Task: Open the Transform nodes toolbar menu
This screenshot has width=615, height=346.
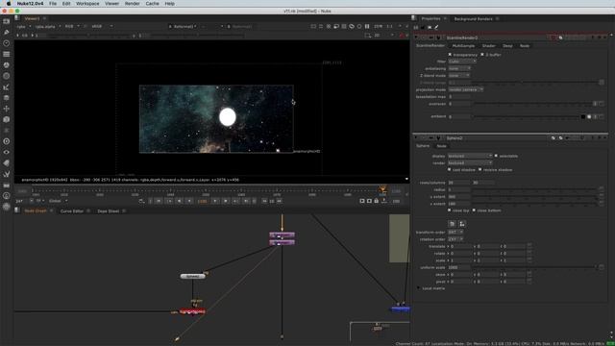Action: [7, 109]
